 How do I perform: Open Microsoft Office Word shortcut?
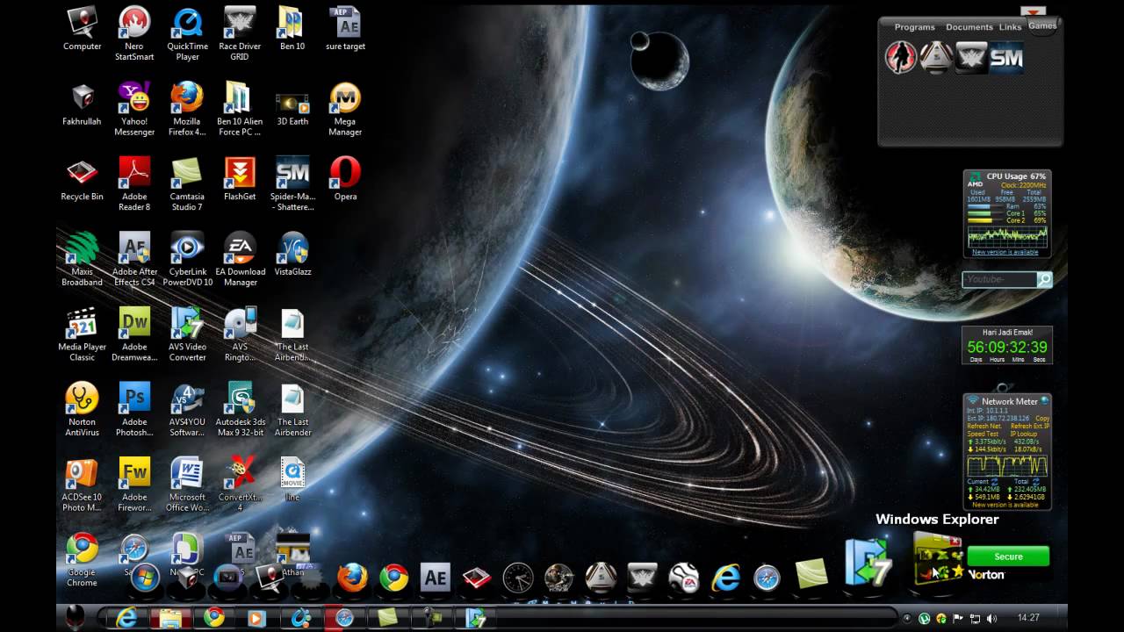click(x=187, y=486)
